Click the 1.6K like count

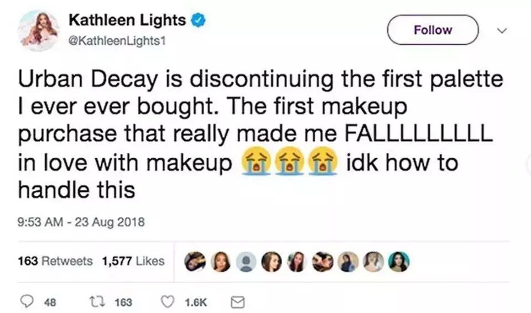194,301
